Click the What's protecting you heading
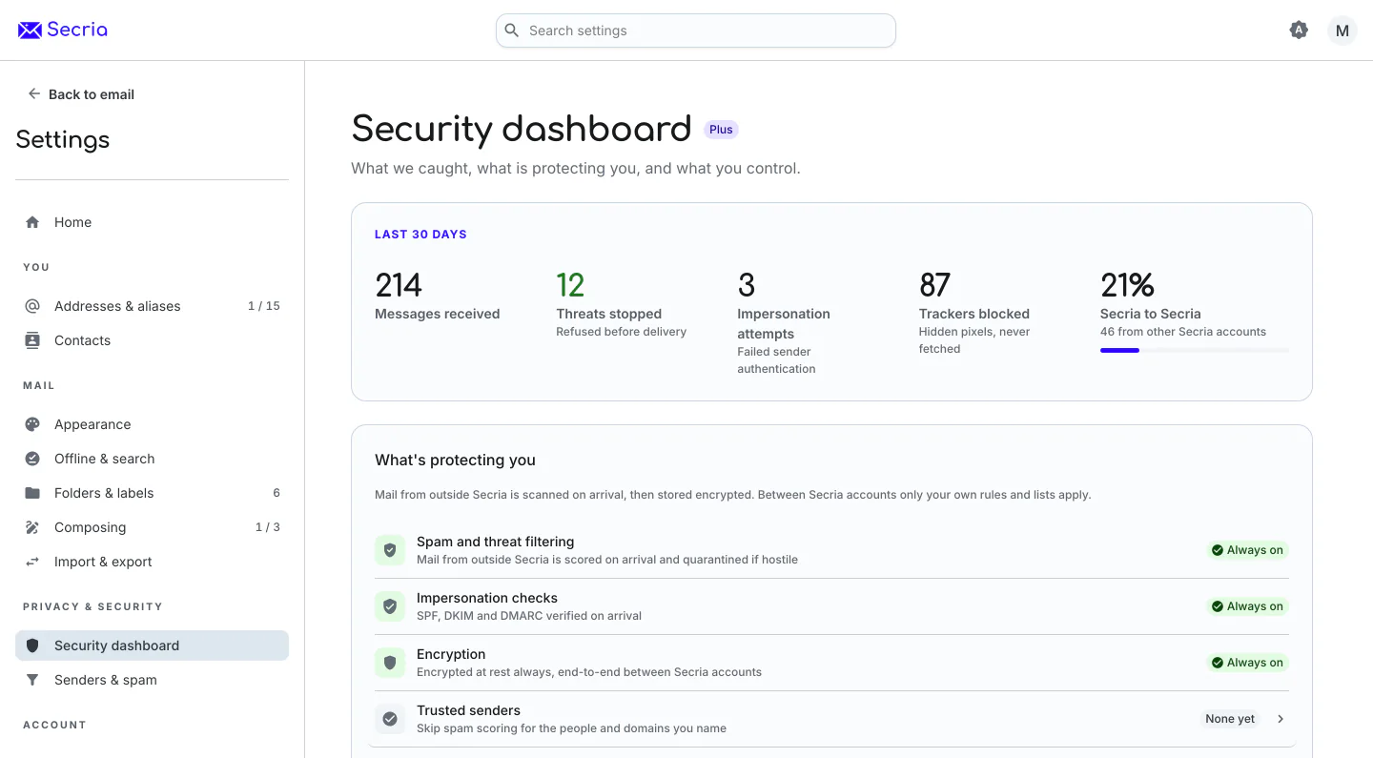 [x=455, y=460]
